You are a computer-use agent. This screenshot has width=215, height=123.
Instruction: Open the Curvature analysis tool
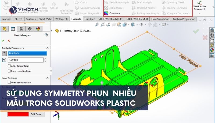point(112,13)
